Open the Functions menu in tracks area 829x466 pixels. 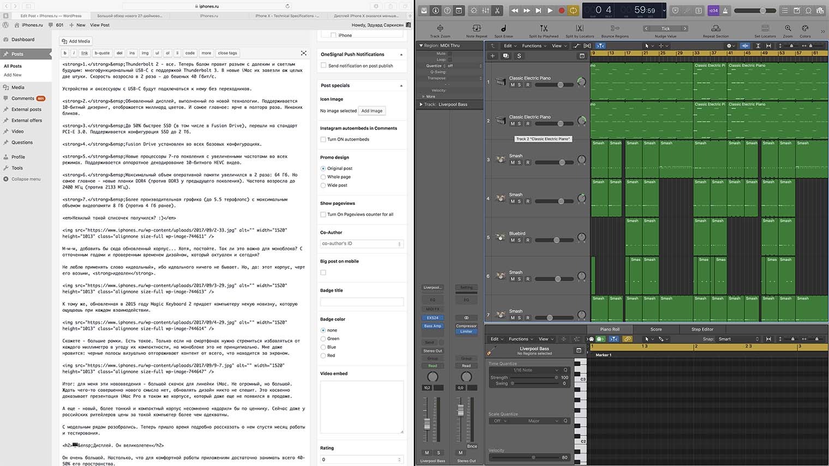tap(533, 46)
